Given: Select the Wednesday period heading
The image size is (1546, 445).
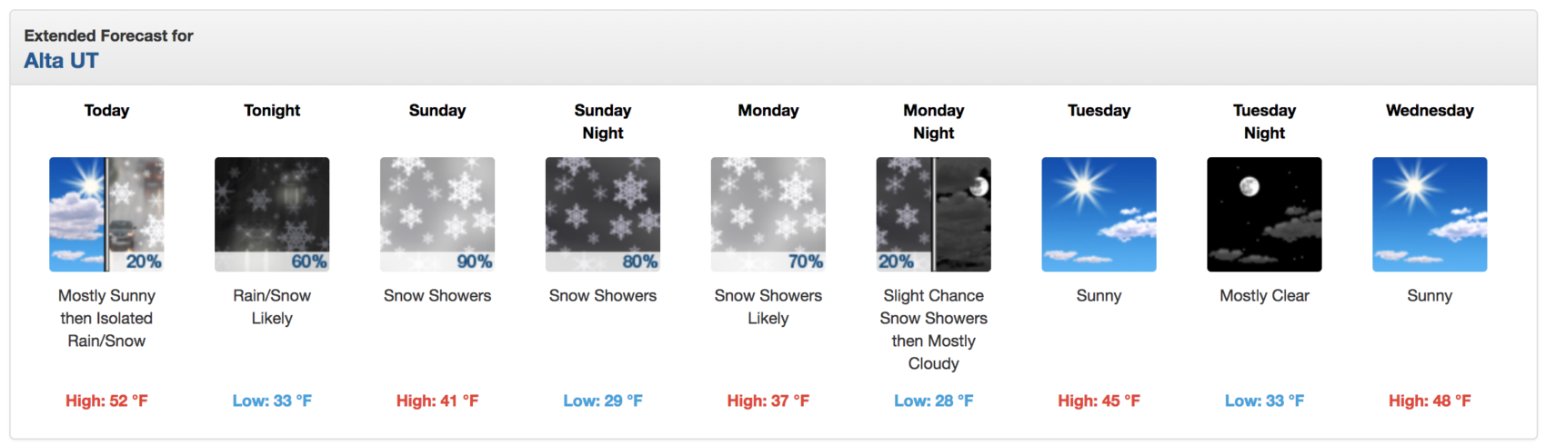Looking at the screenshot, I should (1430, 110).
